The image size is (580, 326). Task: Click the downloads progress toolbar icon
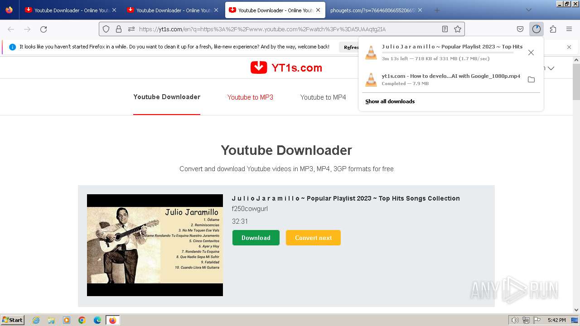pyautogui.click(x=536, y=29)
